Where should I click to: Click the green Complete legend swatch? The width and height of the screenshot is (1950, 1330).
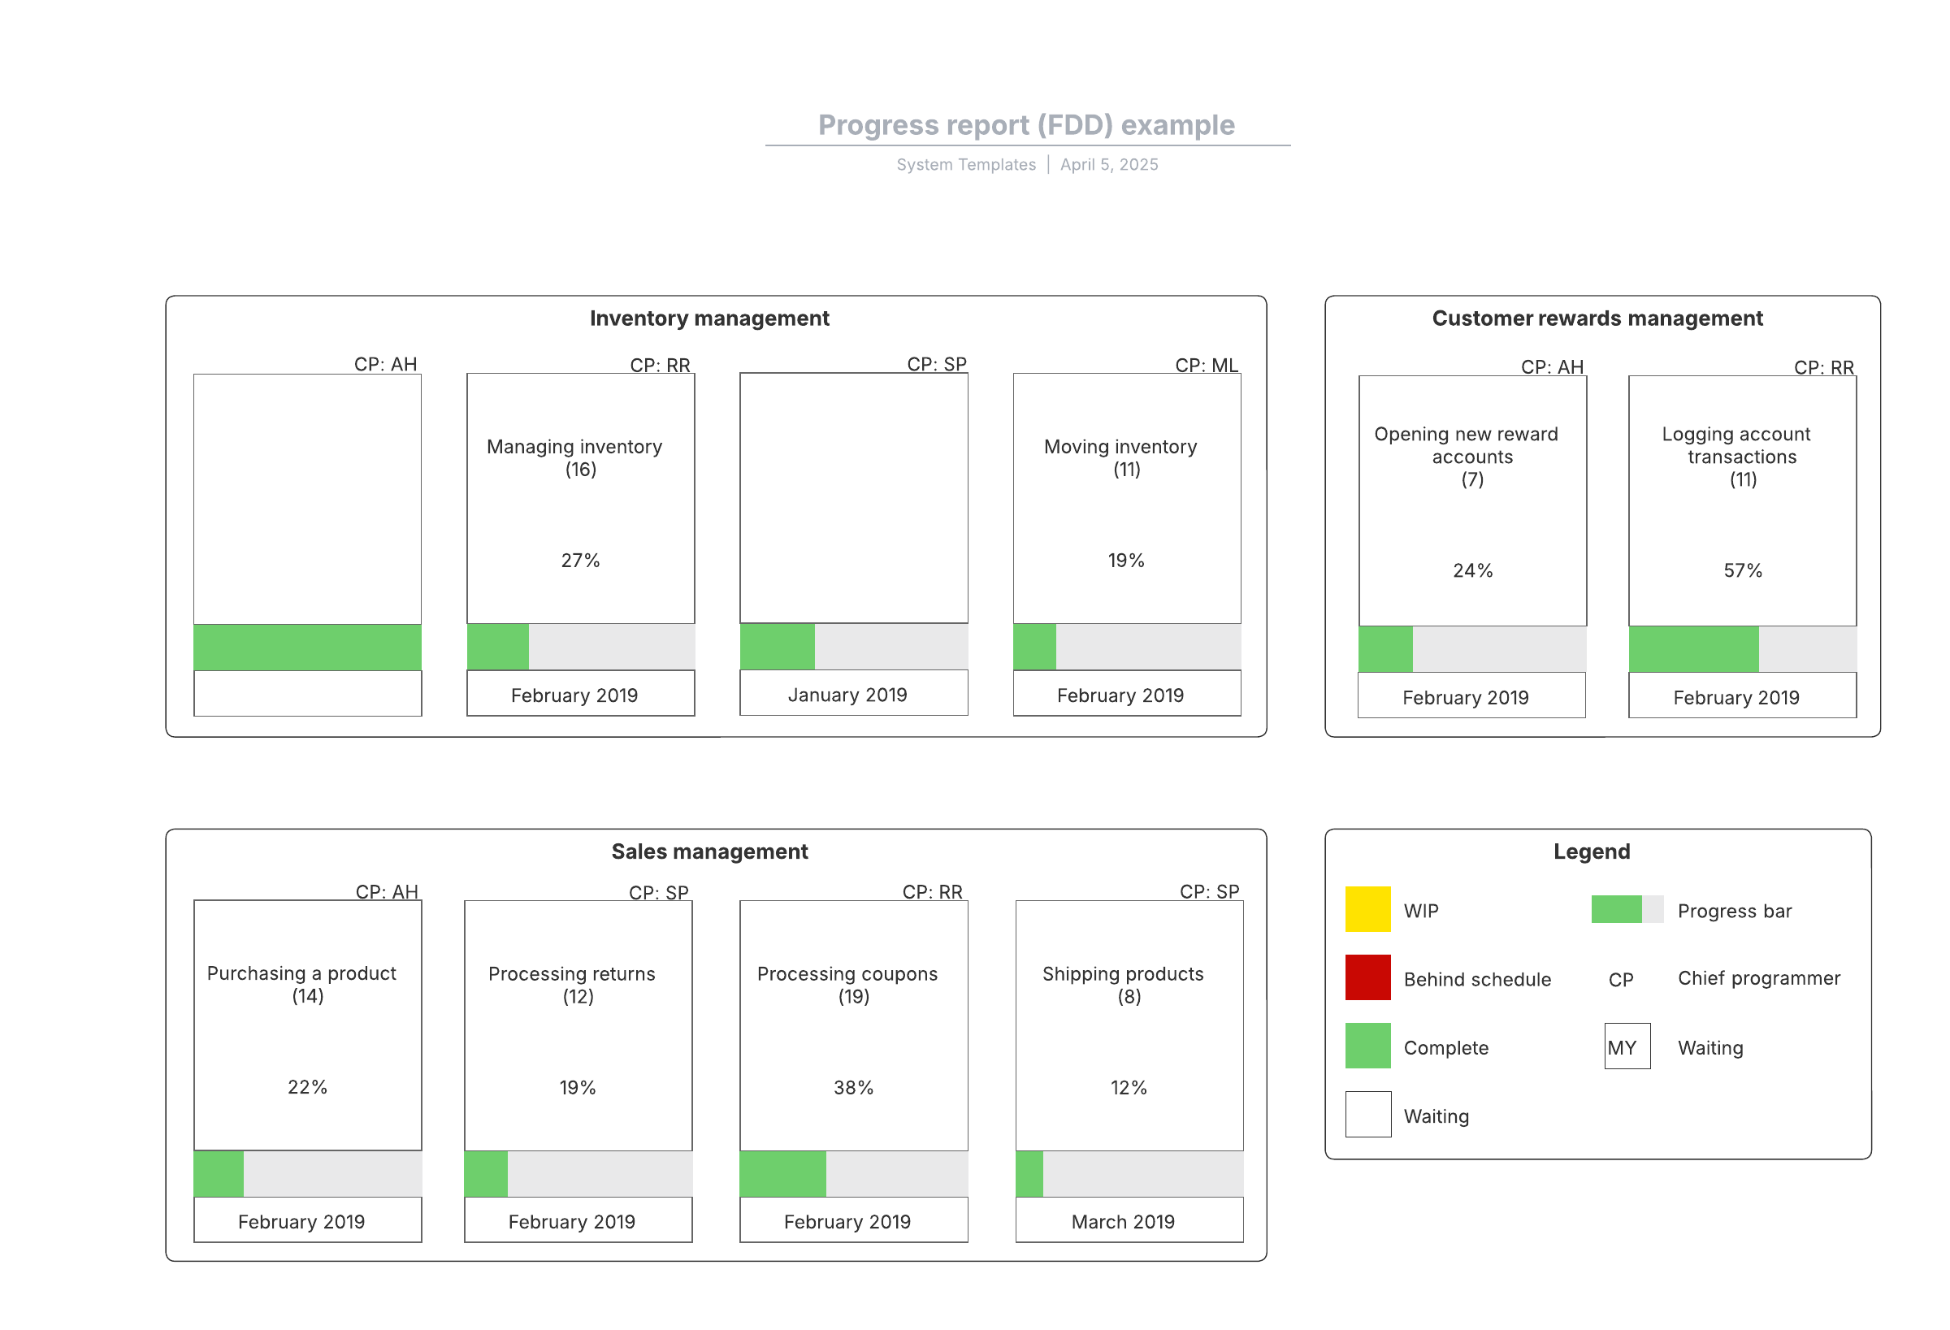pyautogui.click(x=1367, y=1046)
